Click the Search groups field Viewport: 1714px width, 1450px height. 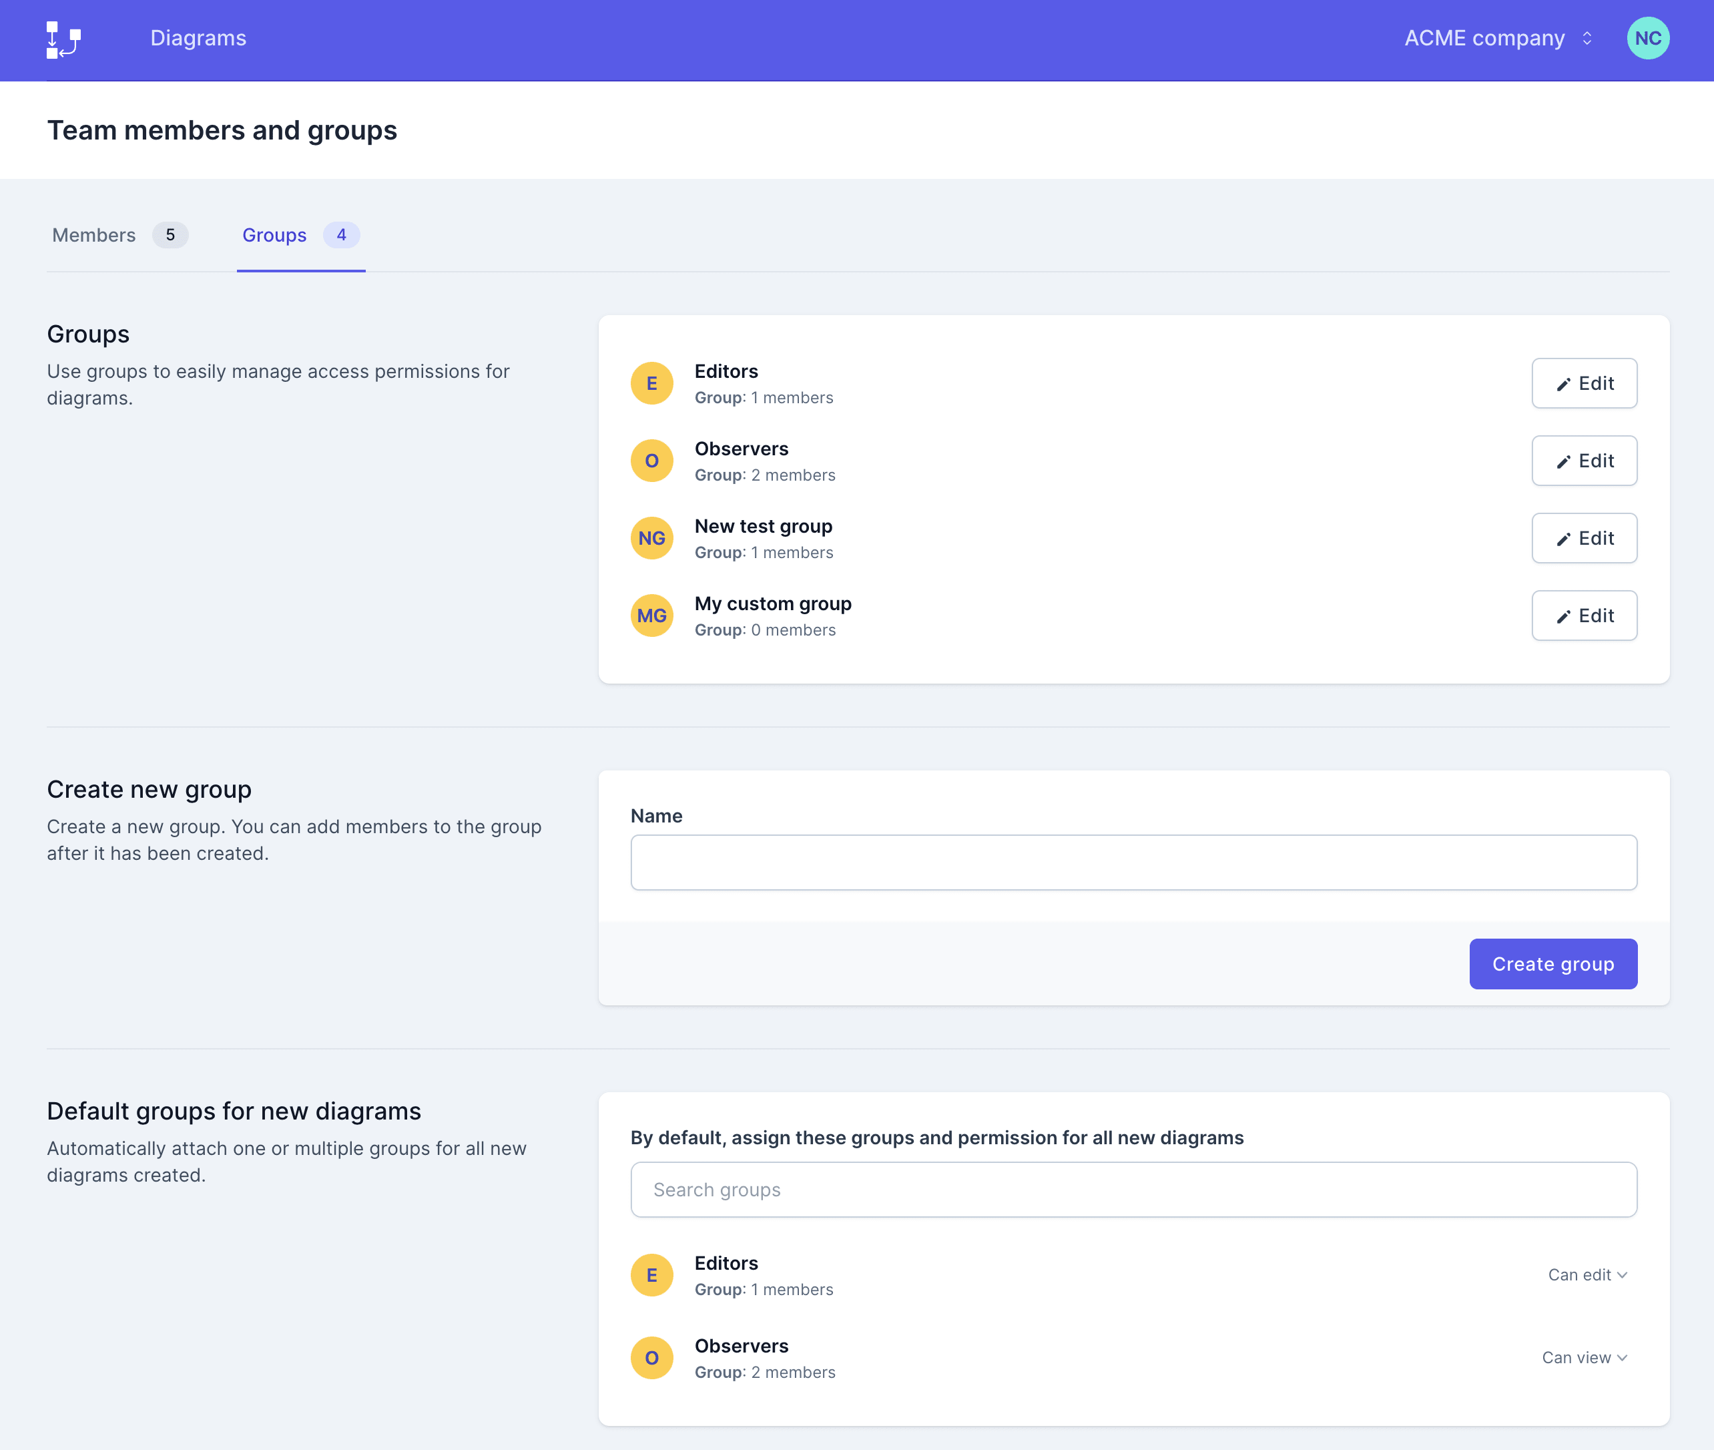coord(1134,1190)
